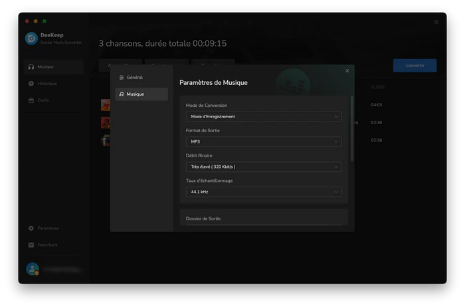
Task: Click the Général sliders icon
Action: [x=122, y=78]
